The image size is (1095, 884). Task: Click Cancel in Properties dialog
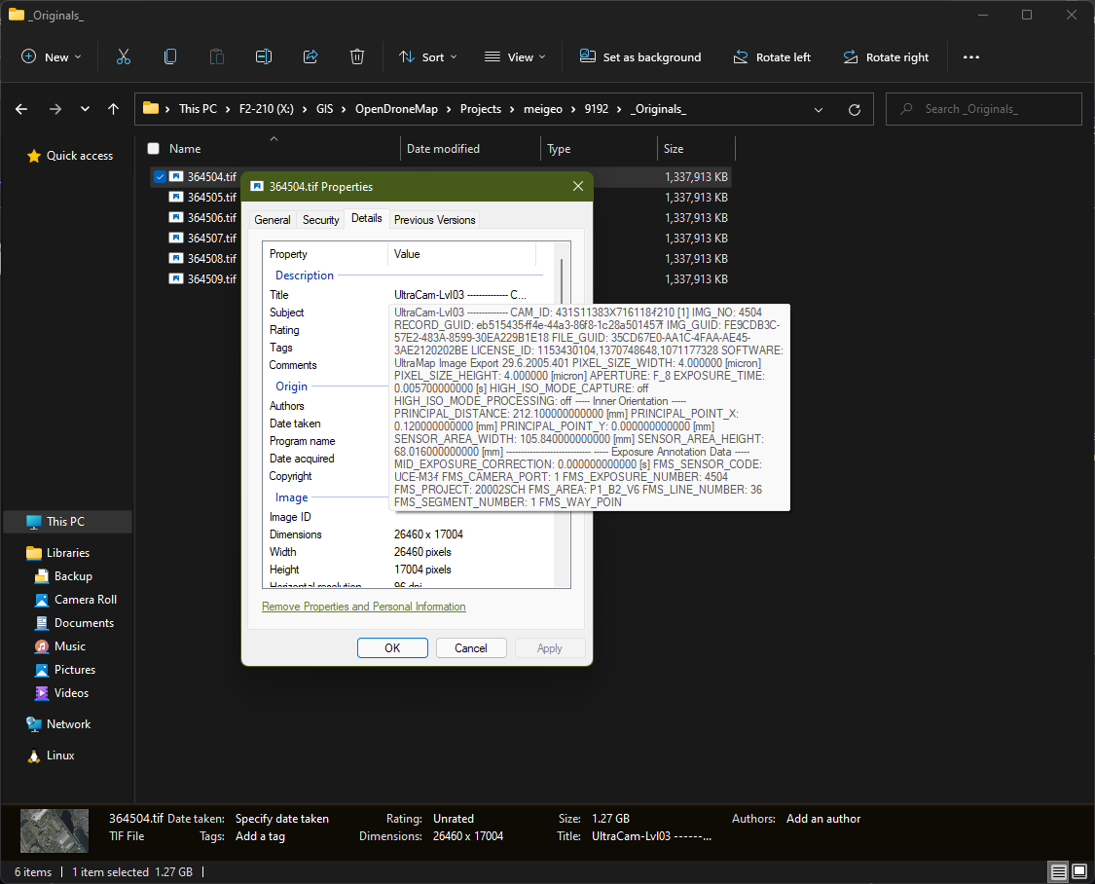471,648
